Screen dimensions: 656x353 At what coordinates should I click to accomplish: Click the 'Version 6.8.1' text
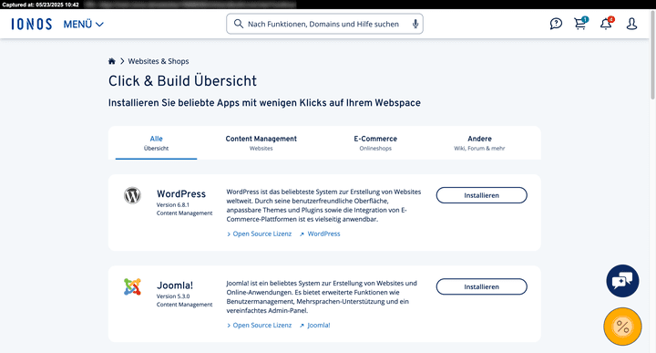[x=173, y=204]
